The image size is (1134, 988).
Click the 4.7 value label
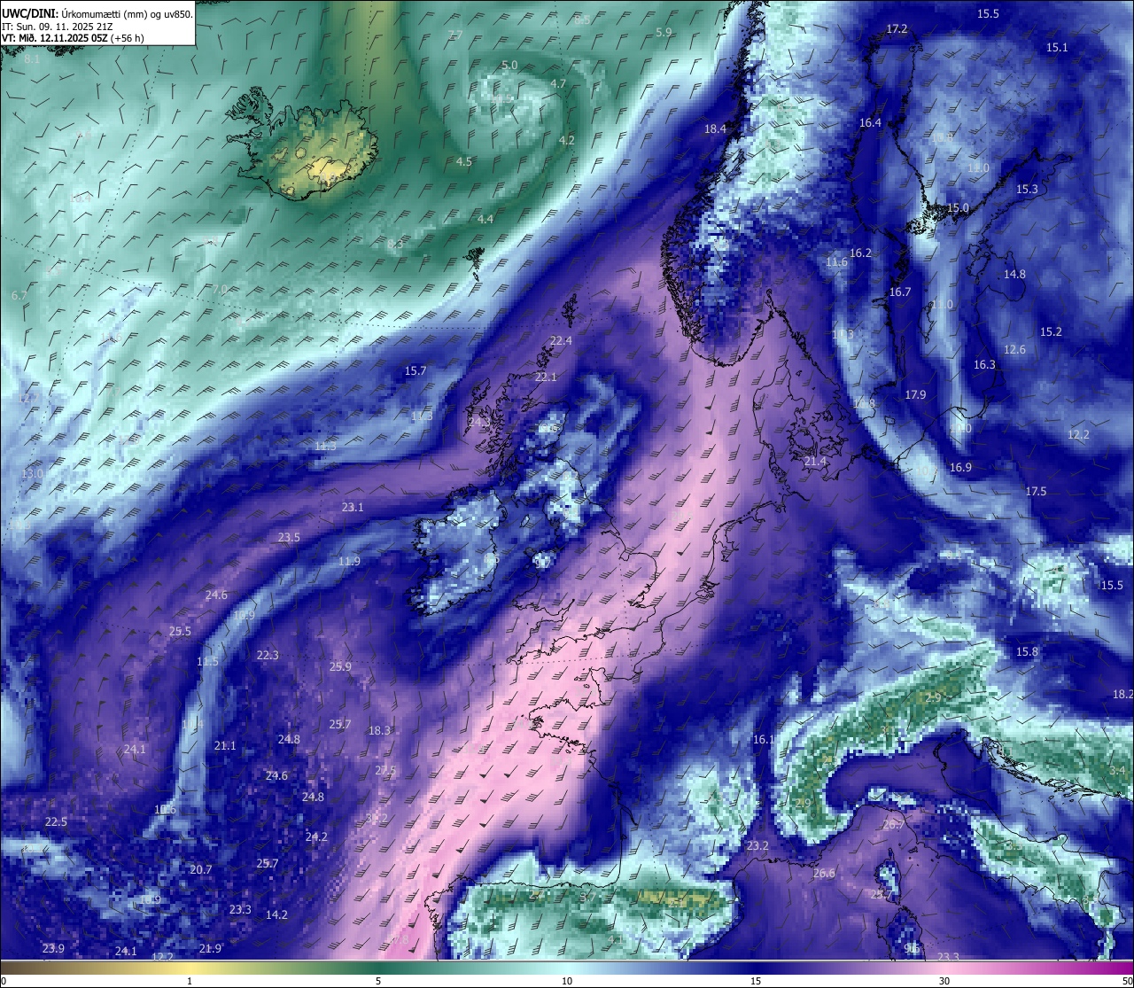click(x=558, y=84)
